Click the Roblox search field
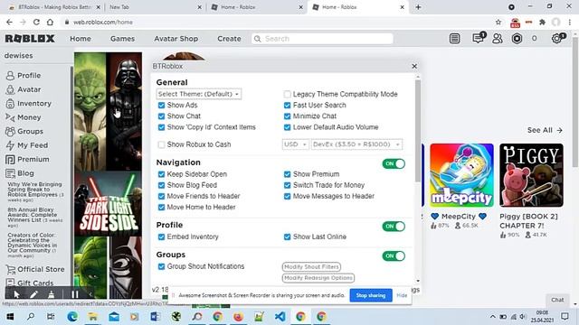Viewport: 579px width, 325px height. 322,39
